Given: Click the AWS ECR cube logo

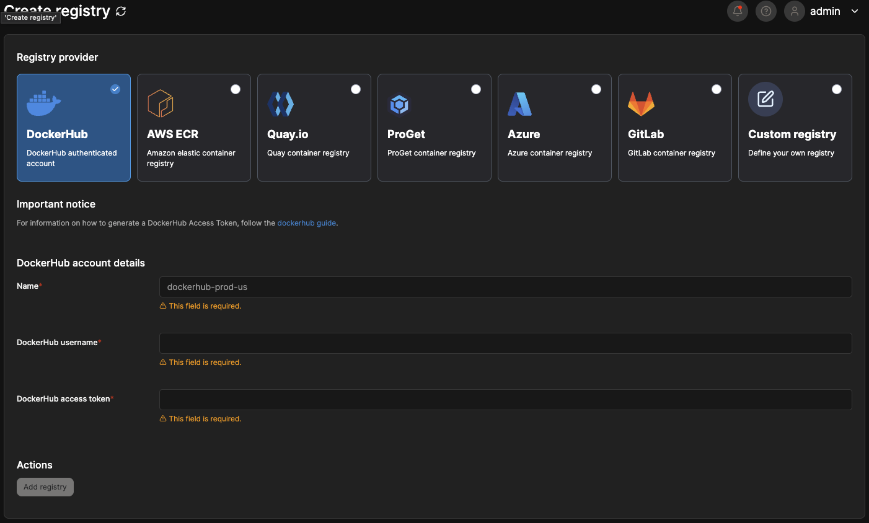Looking at the screenshot, I should tap(160, 103).
